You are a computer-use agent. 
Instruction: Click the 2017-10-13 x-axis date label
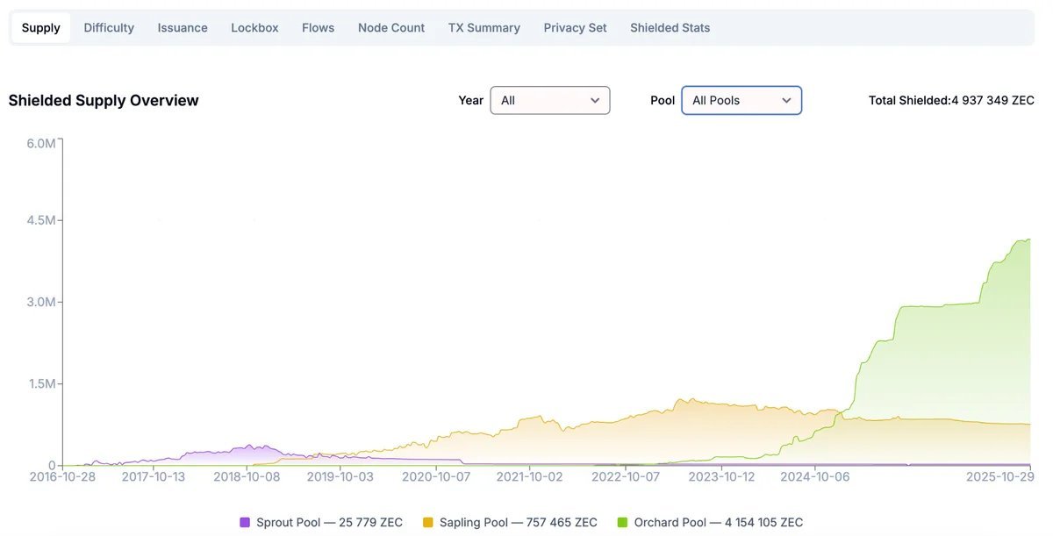pos(153,476)
